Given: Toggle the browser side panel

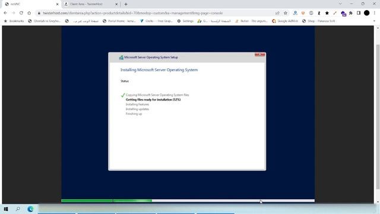Looking at the screenshot, I should coord(359,13).
